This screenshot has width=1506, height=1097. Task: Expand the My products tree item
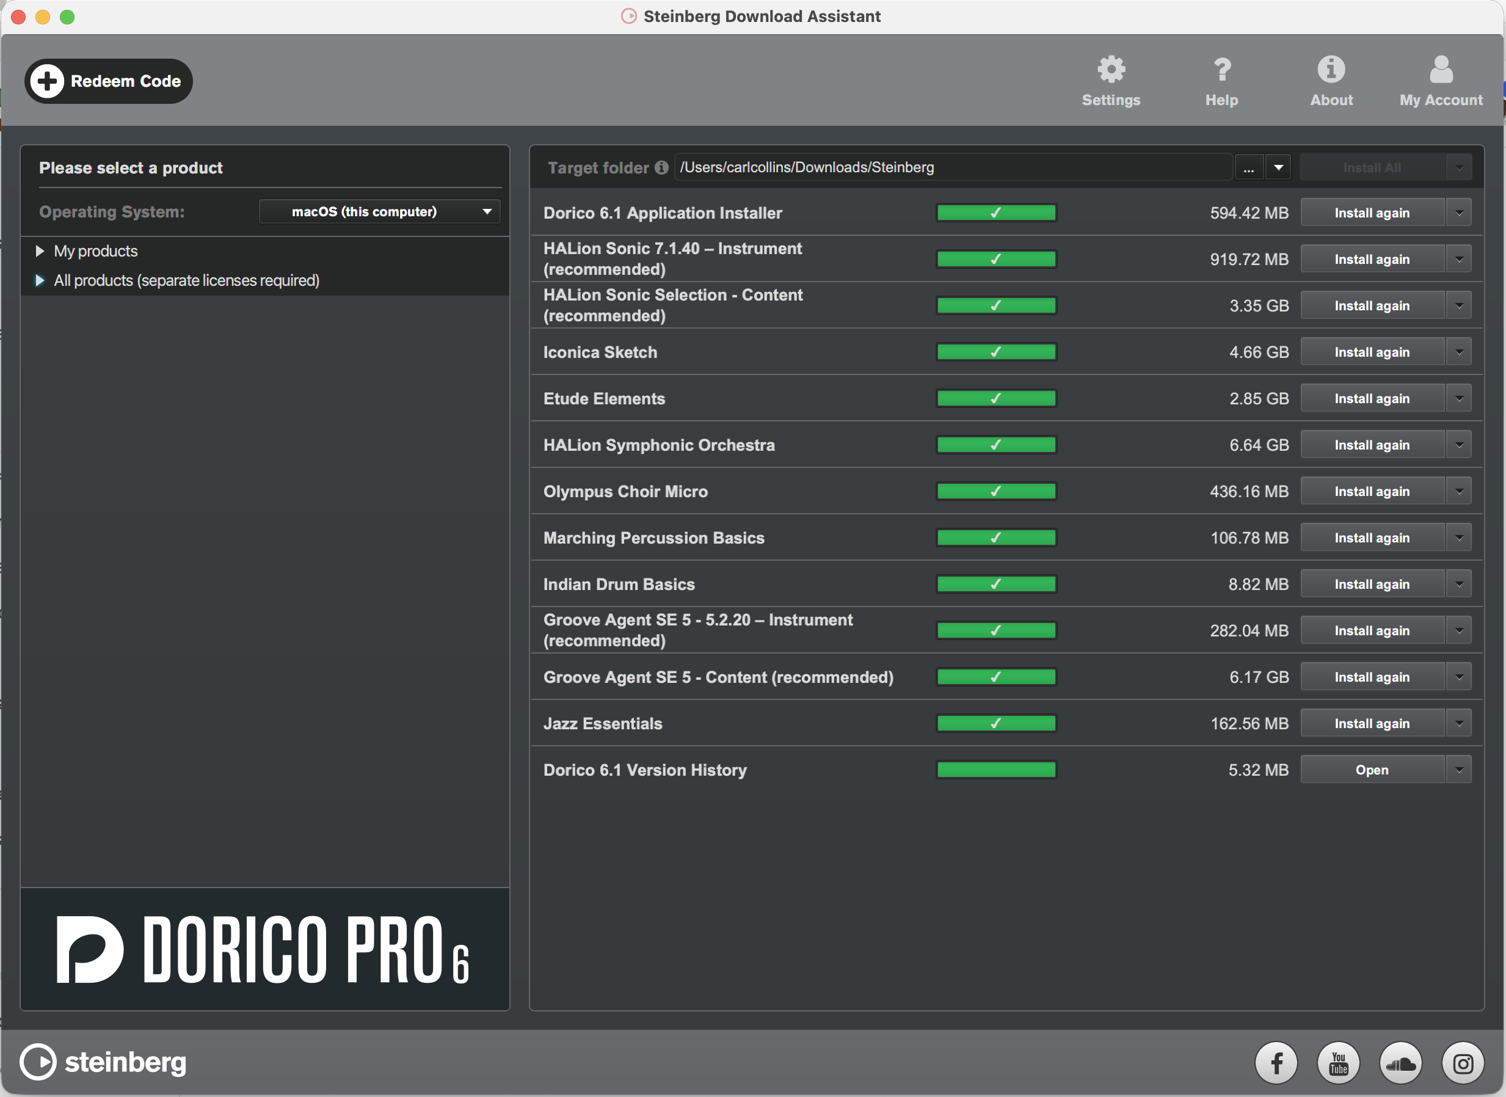40,251
